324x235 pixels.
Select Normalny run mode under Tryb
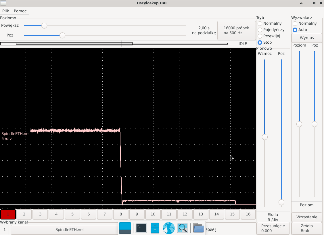[270, 23]
